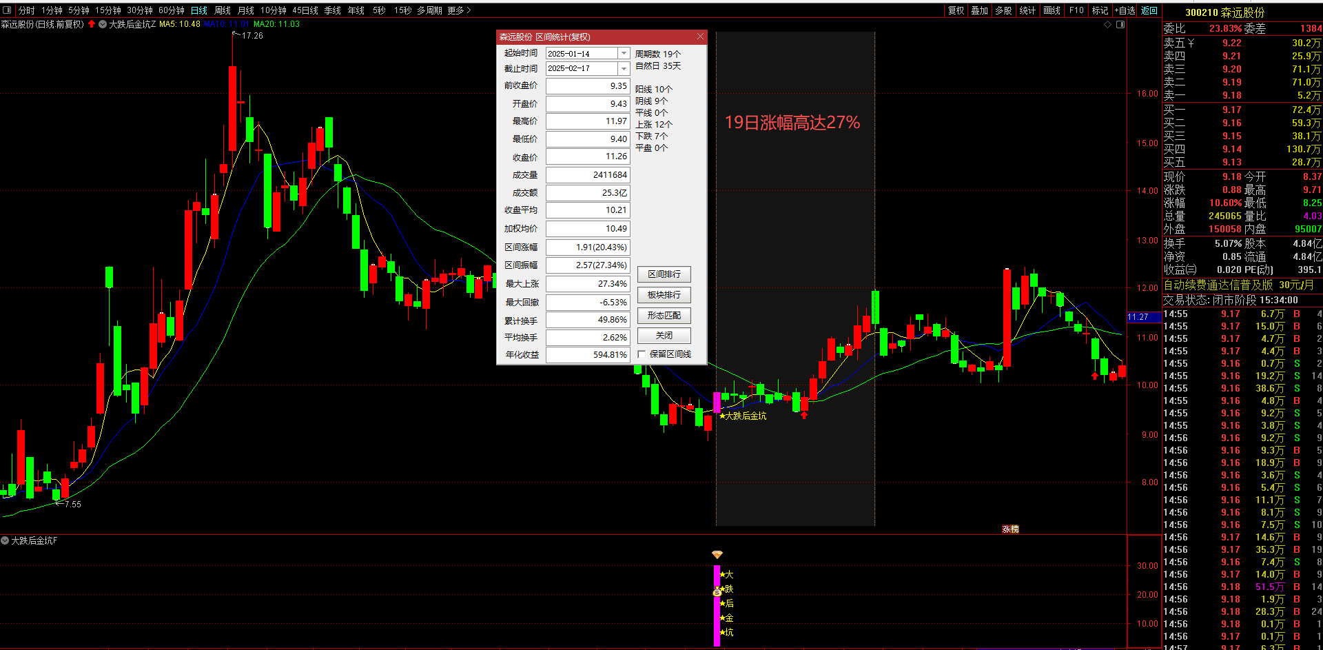This screenshot has width=1323, height=650.
Task: Click the 标记 mark toolbar button
Action: (1100, 10)
